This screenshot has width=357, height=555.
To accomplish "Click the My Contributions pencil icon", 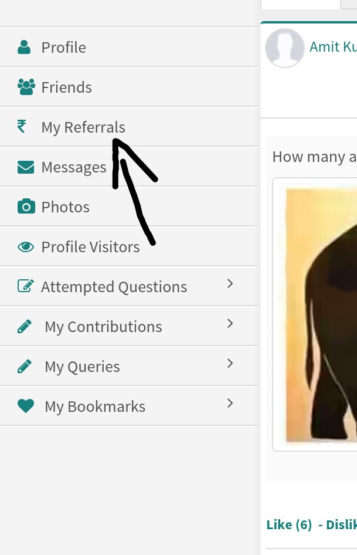I will coord(25,327).
